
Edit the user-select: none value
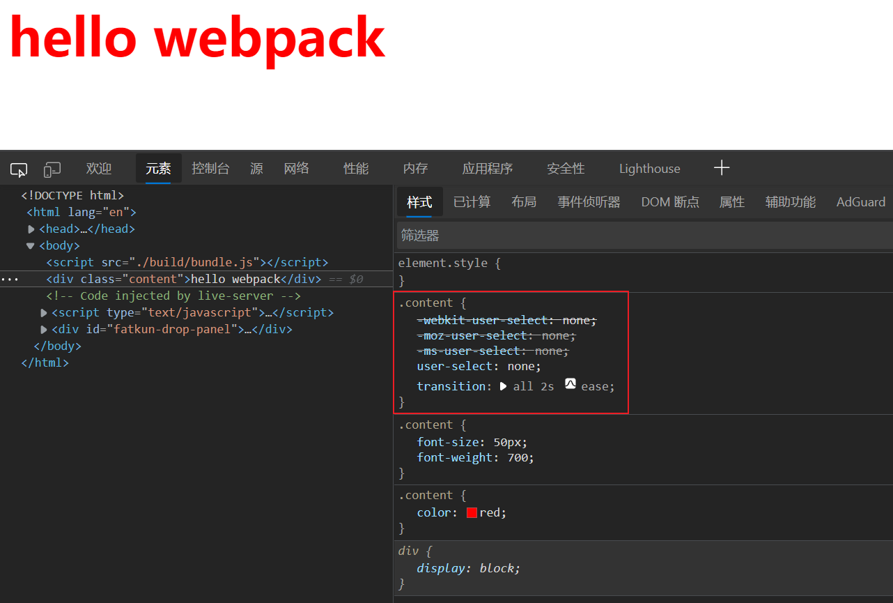(x=521, y=367)
